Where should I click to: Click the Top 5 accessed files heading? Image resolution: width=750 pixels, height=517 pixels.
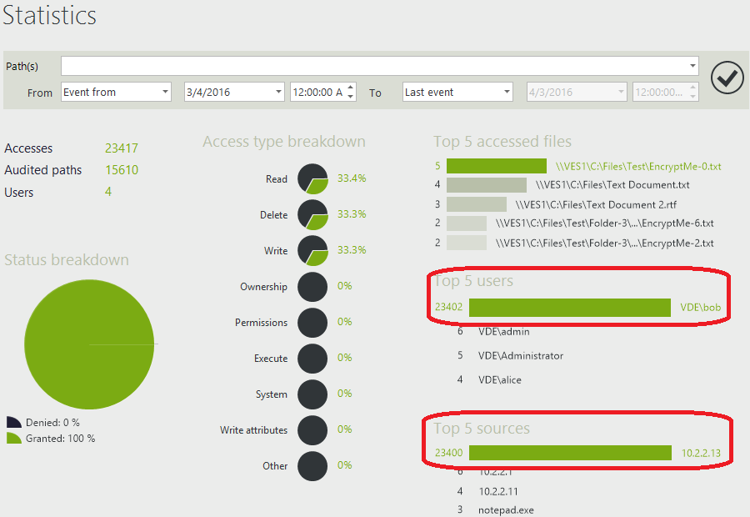point(502,142)
